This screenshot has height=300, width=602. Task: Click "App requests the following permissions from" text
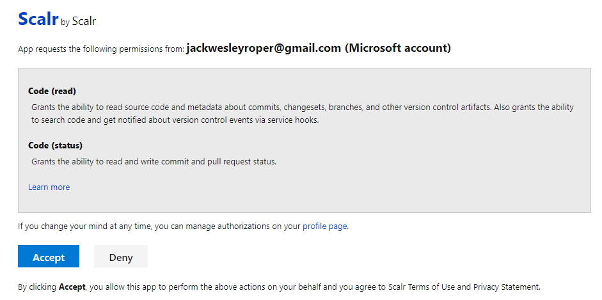pos(101,49)
